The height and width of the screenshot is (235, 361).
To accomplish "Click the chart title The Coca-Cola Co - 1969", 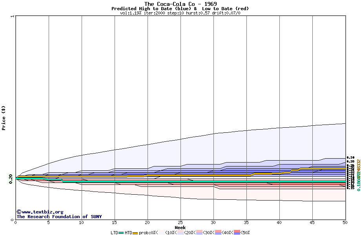I will point(180,4).
